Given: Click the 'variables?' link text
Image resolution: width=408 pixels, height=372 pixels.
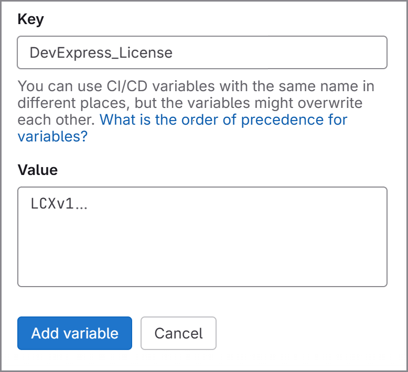Looking at the screenshot, I should (52, 137).
